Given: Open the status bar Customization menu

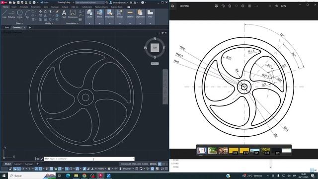Looking at the screenshot, I should pos(166,169).
